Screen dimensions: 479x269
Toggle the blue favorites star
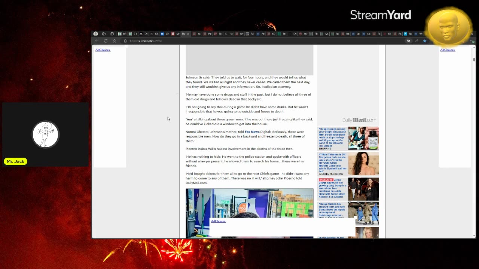(425, 41)
